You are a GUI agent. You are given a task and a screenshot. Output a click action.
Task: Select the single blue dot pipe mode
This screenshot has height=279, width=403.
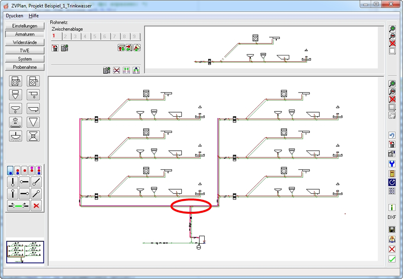click(x=10, y=170)
